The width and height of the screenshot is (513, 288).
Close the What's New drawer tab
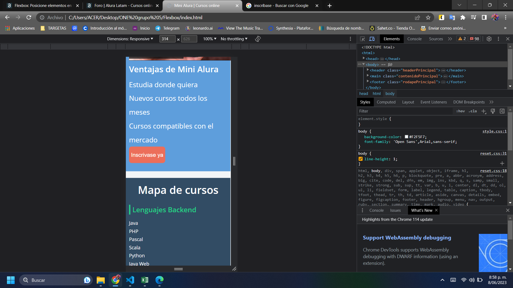click(x=436, y=210)
